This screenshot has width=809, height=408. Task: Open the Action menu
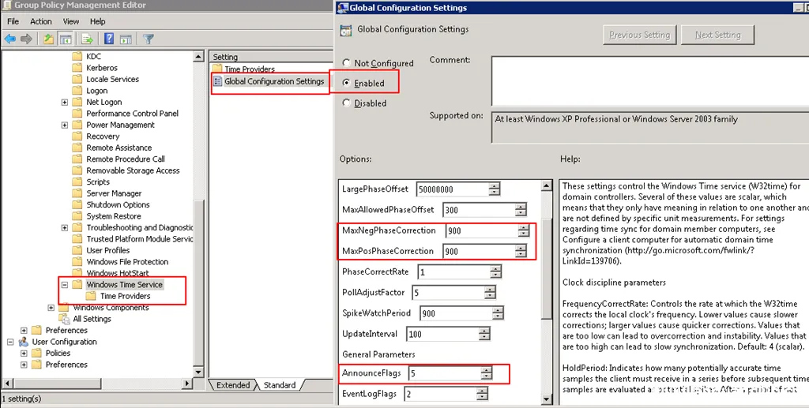(41, 21)
